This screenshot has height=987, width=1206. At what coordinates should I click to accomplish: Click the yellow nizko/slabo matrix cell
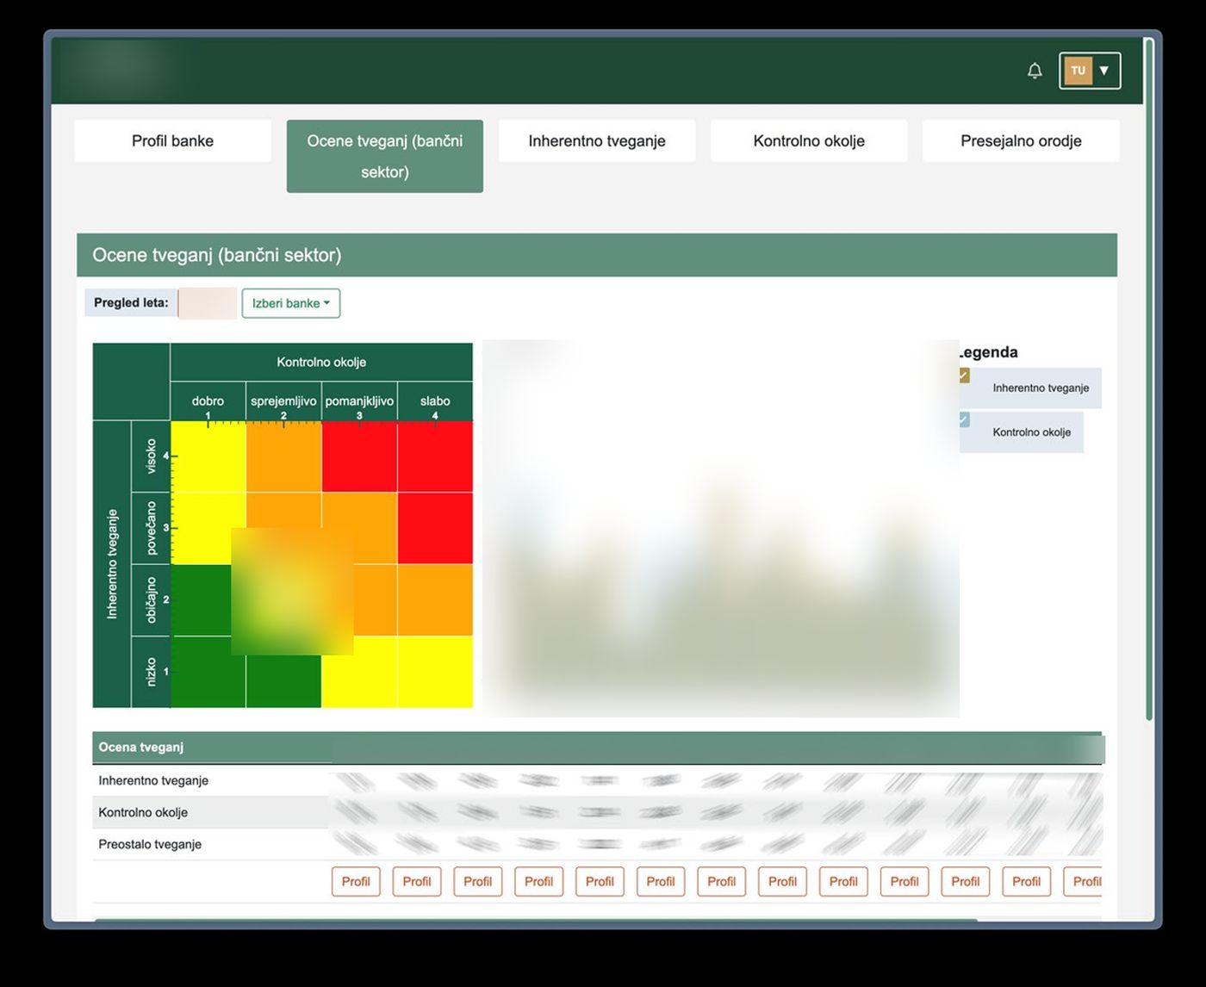pyautogui.click(x=435, y=672)
